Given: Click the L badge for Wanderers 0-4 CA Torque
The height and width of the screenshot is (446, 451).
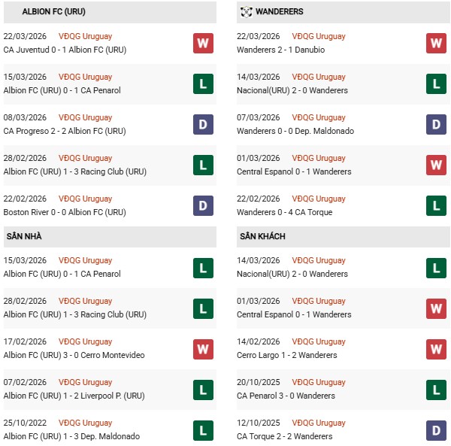Looking at the screenshot, I should (x=436, y=205).
